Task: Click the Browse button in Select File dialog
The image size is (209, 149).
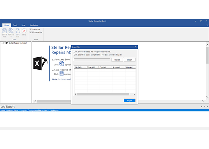Action: pyautogui.click(x=117, y=60)
